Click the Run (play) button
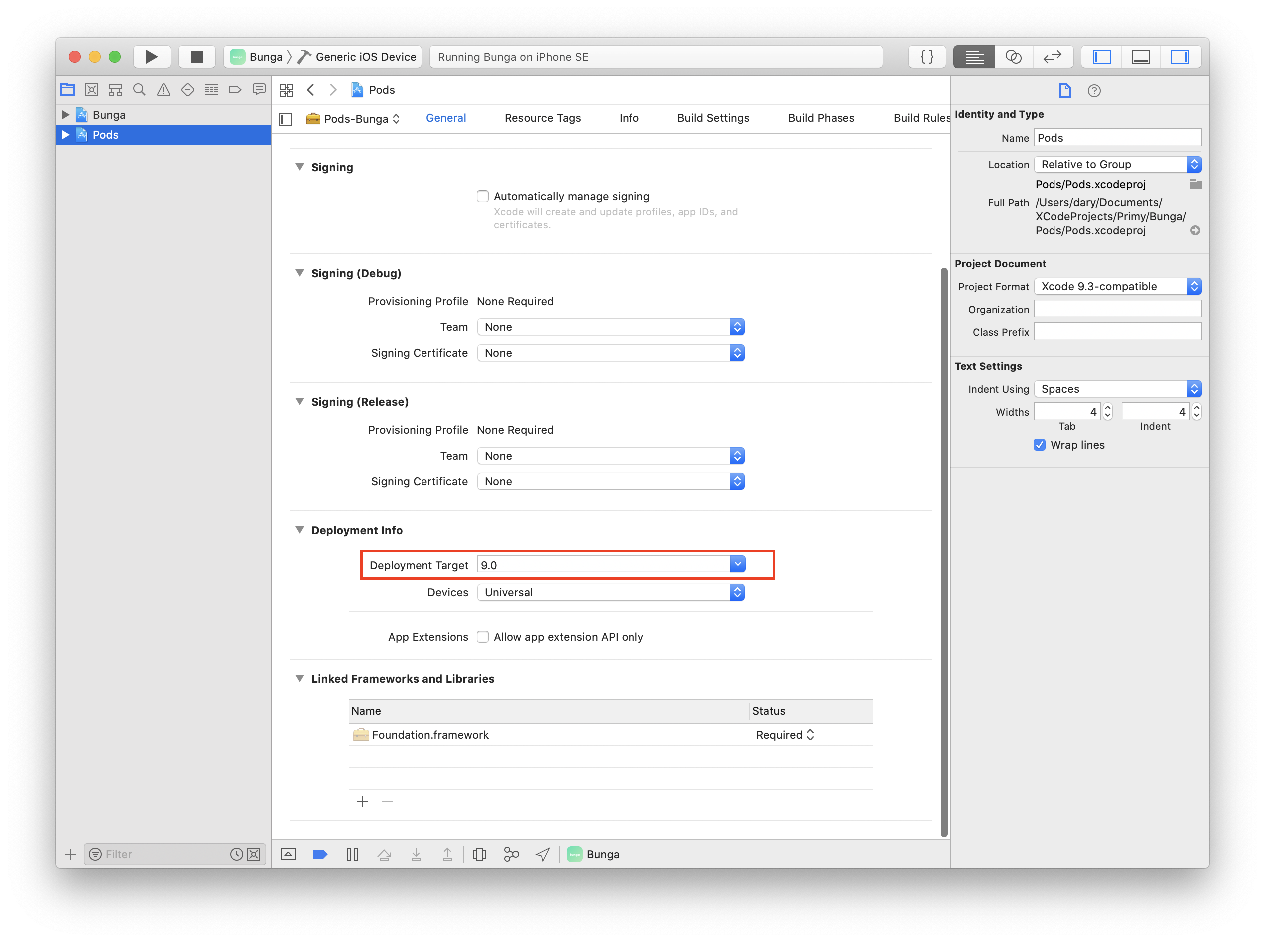 (151, 56)
